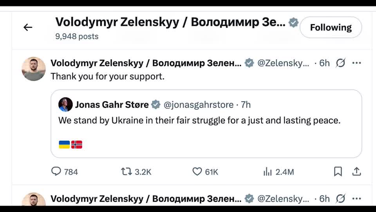Bookmark the Thank you post

[x=338, y=172]
